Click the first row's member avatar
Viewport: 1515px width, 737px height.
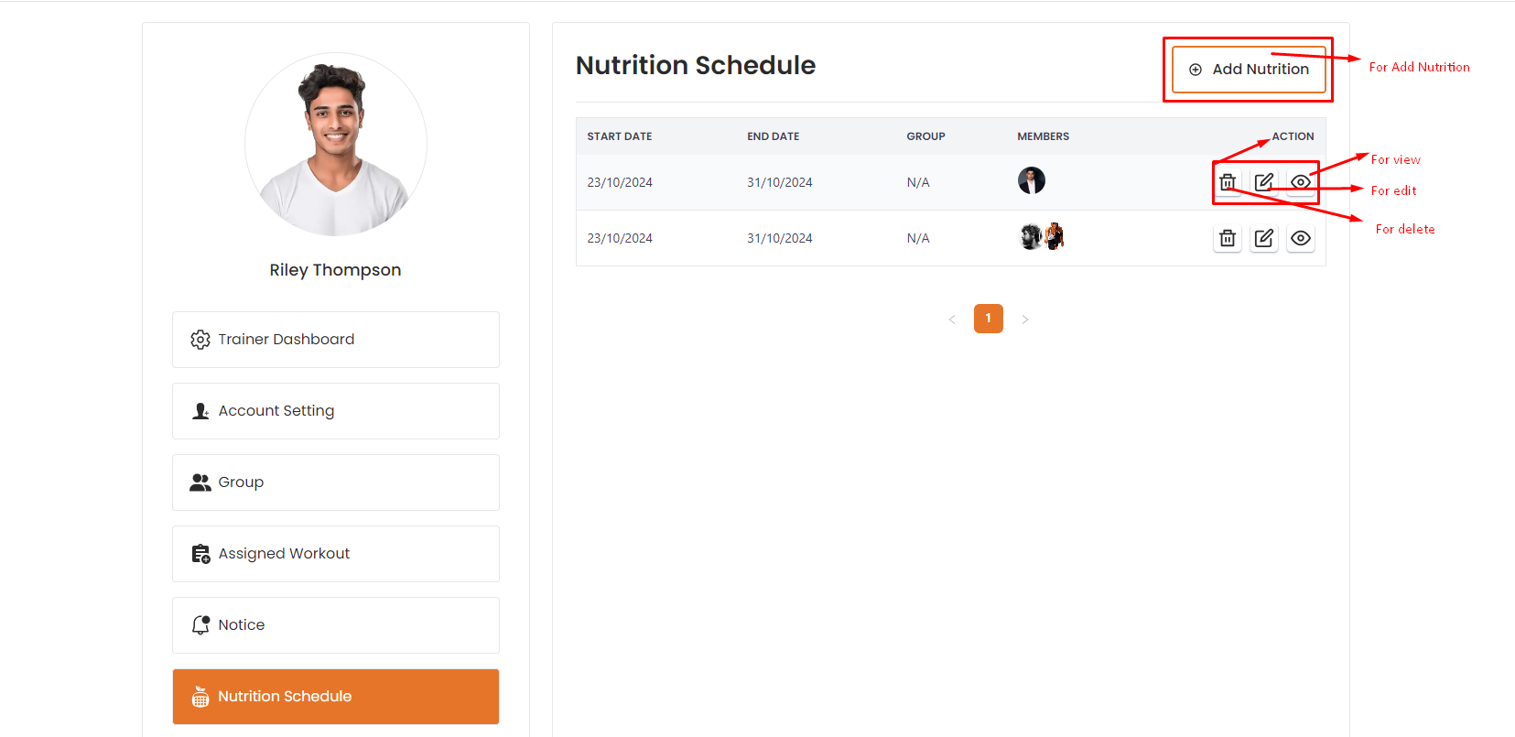(1032, 181)
